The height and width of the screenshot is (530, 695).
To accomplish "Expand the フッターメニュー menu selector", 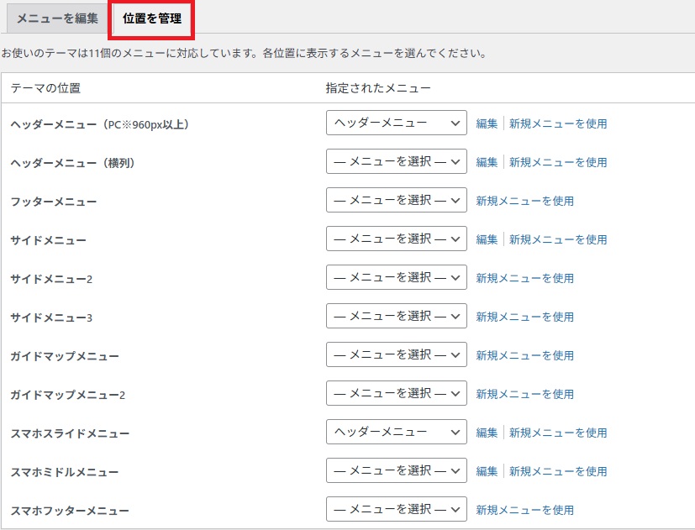I will pyautogui.click(x=397, y=200).
